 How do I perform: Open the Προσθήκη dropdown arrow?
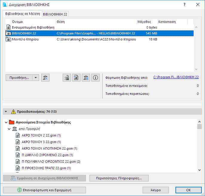point(36,78)
